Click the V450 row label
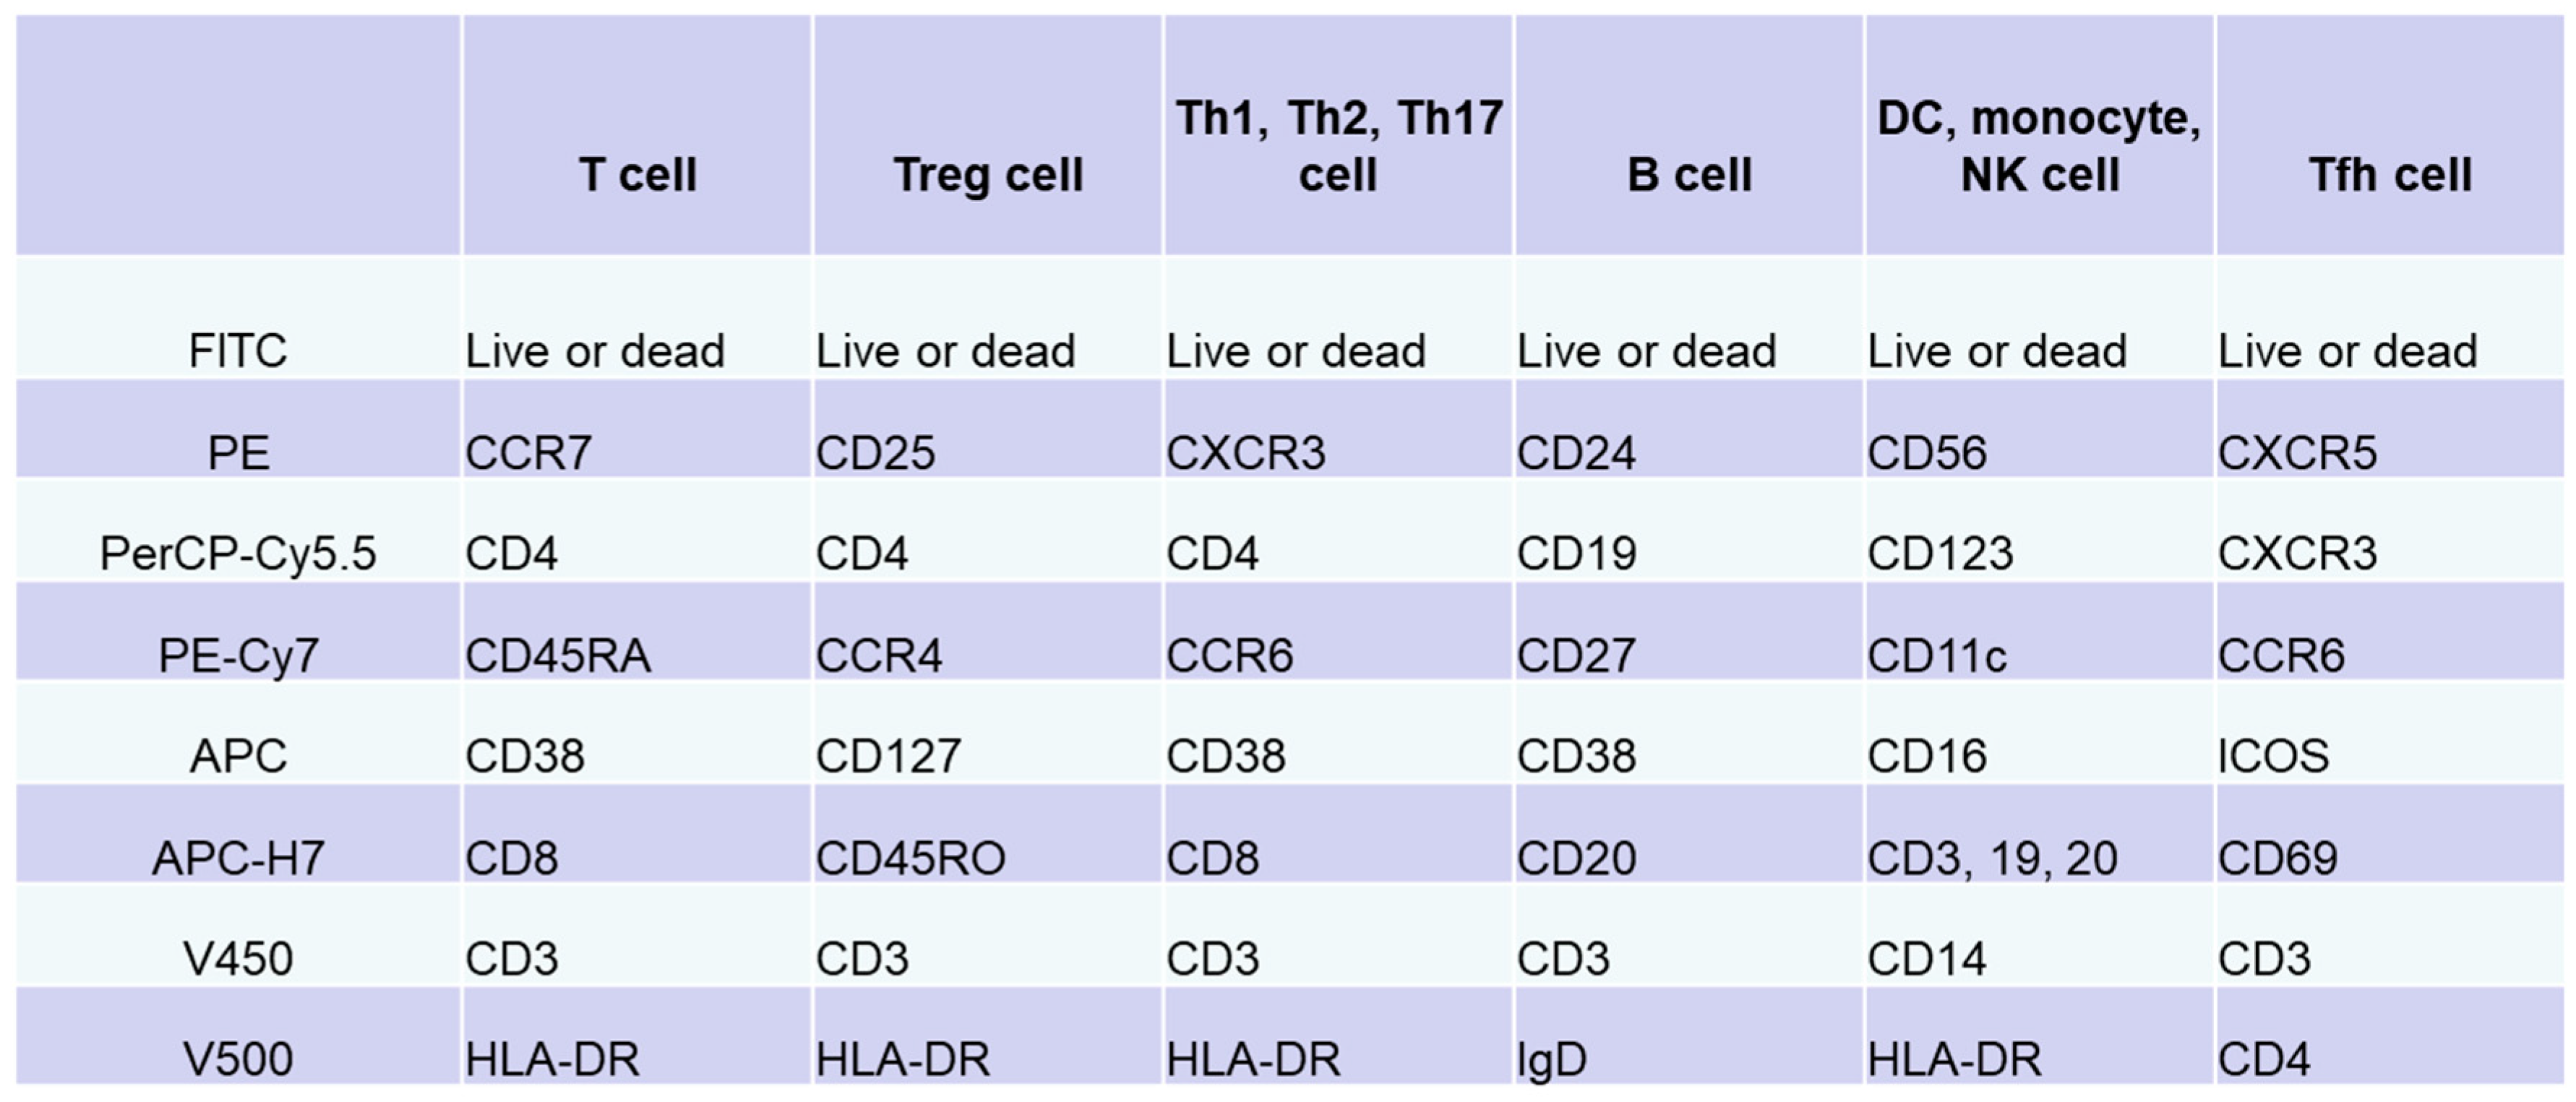Image resolution: width=2576 pixels, height=1102 pixels. (x=238, y=958)
